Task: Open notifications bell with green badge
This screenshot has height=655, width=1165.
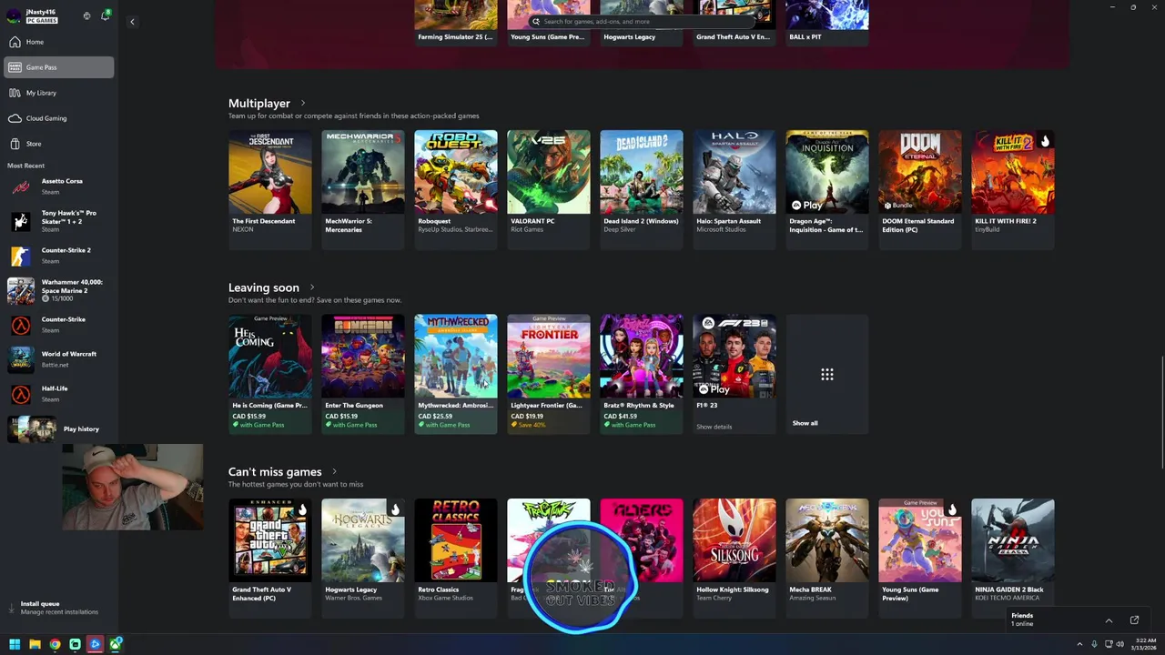Action: tap(106, 15)
